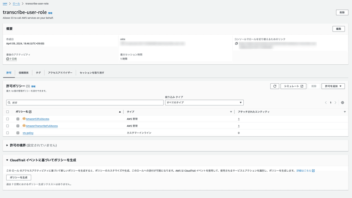Click the attached entities count for AmazonS3FullAccess

238,119
